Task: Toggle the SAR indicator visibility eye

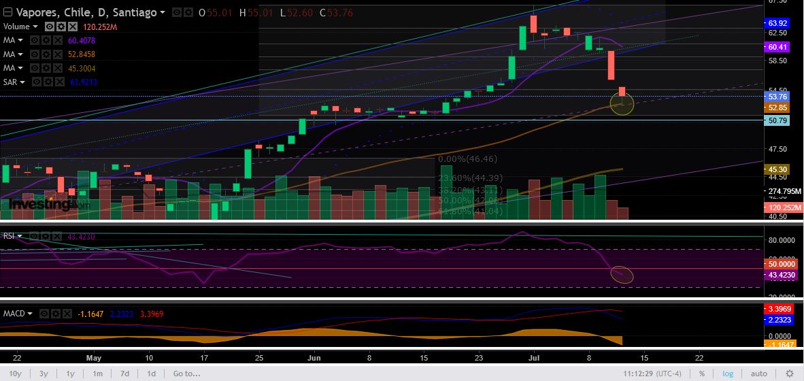Action: (37, 82)
